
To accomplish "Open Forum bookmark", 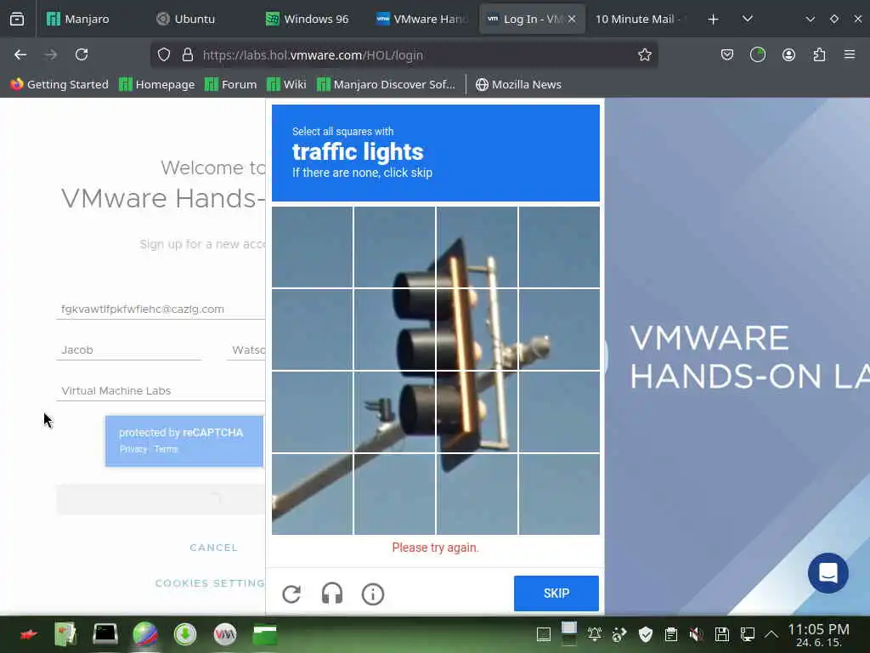I will [x=231, y=84].
